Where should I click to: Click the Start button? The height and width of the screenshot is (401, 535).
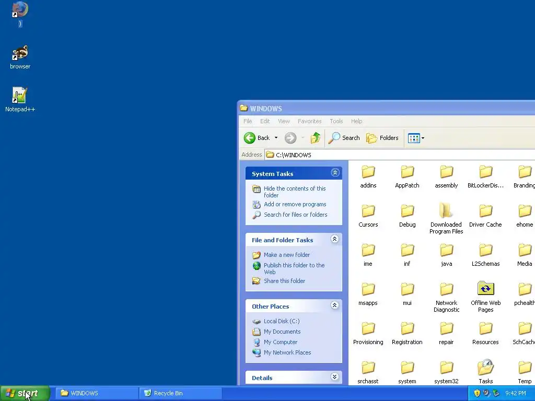click(25, 393)
